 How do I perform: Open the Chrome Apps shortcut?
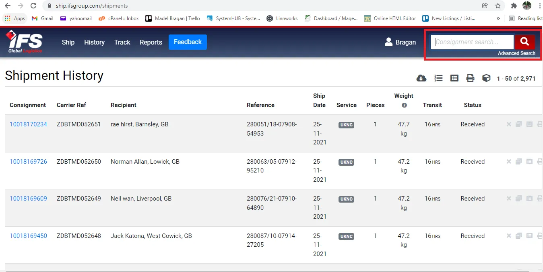[x=14, y=18]
